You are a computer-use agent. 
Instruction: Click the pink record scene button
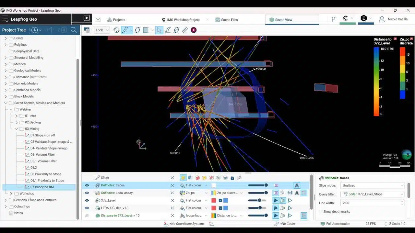(x=194, y=30)
